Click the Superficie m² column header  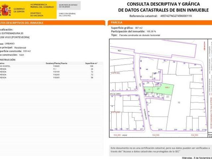click(x=91, y=63)
